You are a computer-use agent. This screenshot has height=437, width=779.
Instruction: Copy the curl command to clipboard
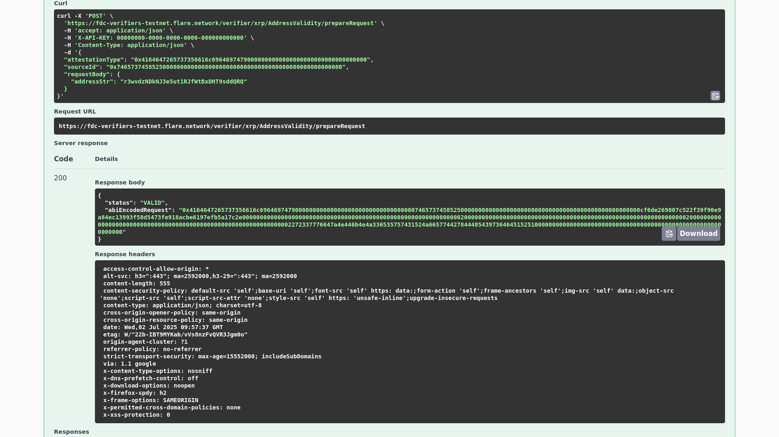pos(715,96)
